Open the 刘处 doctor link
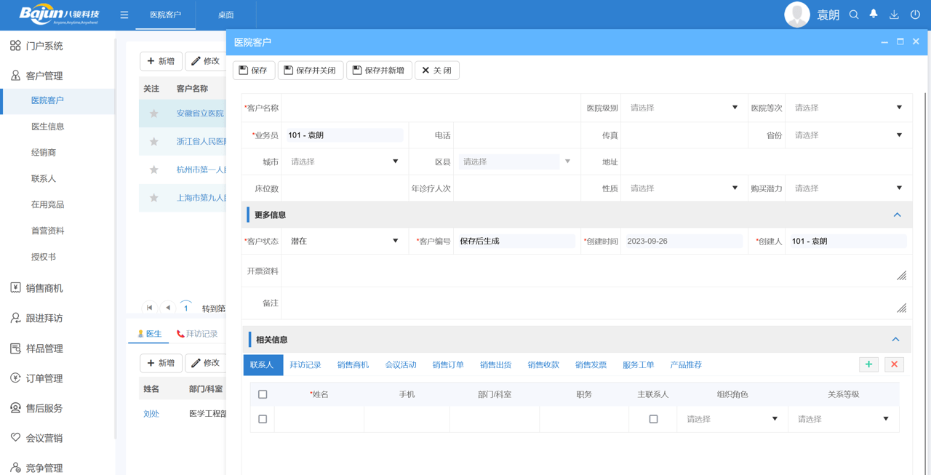The image size is (931, 475). 151,413
